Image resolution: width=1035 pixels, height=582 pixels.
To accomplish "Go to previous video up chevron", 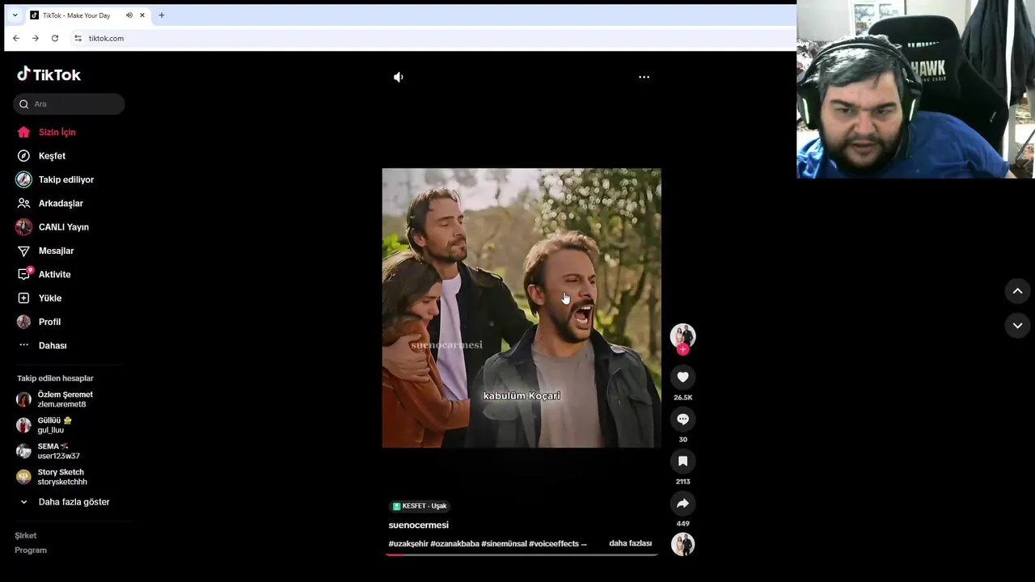I will pos(1017,291).
